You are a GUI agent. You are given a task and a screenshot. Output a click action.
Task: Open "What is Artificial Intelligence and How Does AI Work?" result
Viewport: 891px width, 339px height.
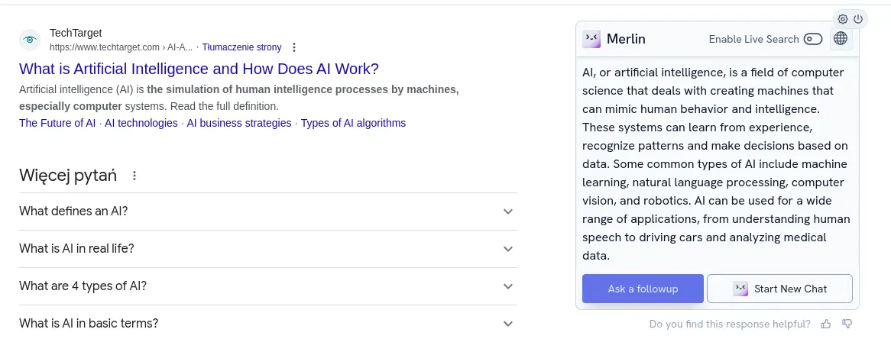[199, 69]
